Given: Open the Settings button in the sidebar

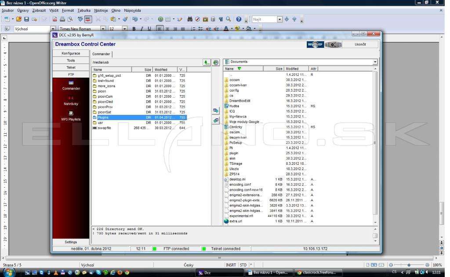Looking at the screenshot, I should pyautogui.click(x=71, y=242).
